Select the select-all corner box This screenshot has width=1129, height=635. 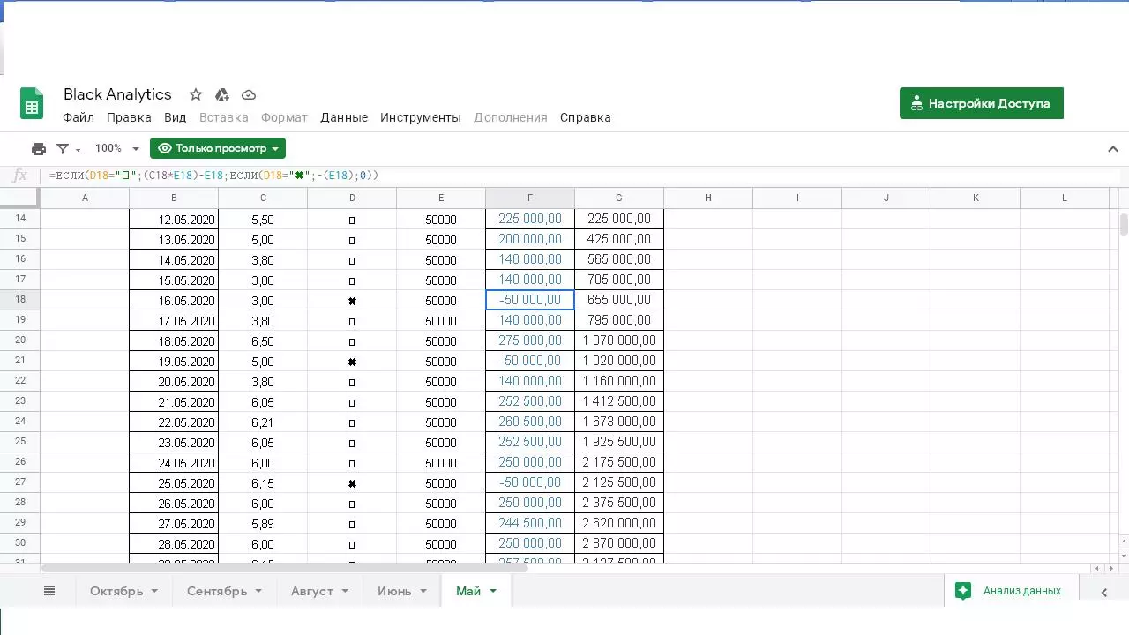coord(20,198)
